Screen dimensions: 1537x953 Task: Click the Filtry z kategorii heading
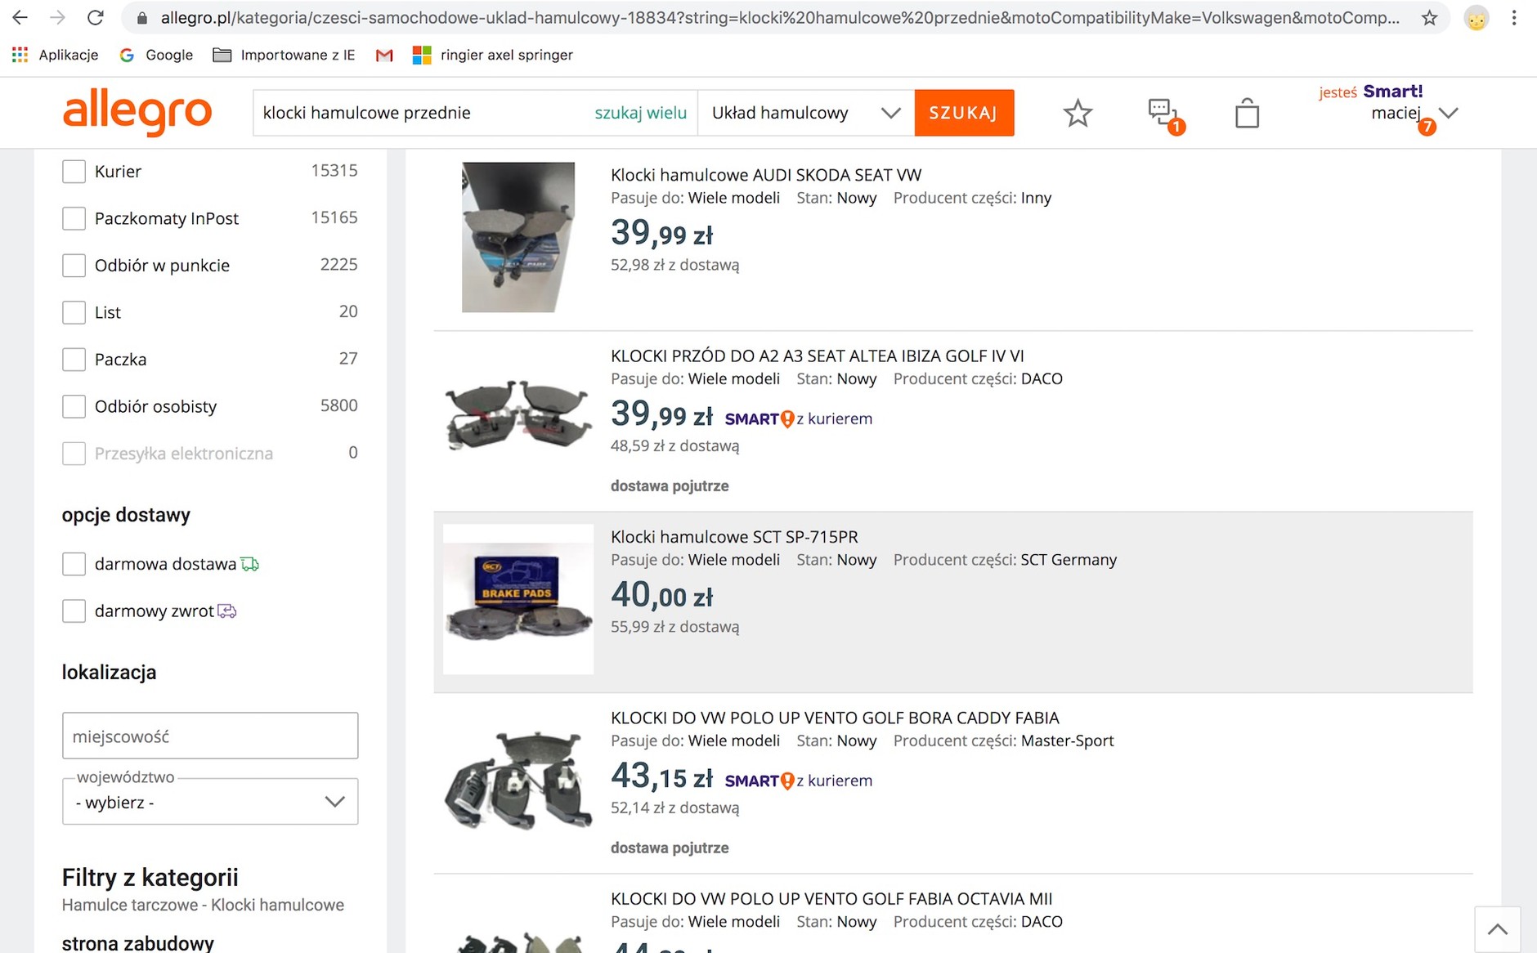150,878
